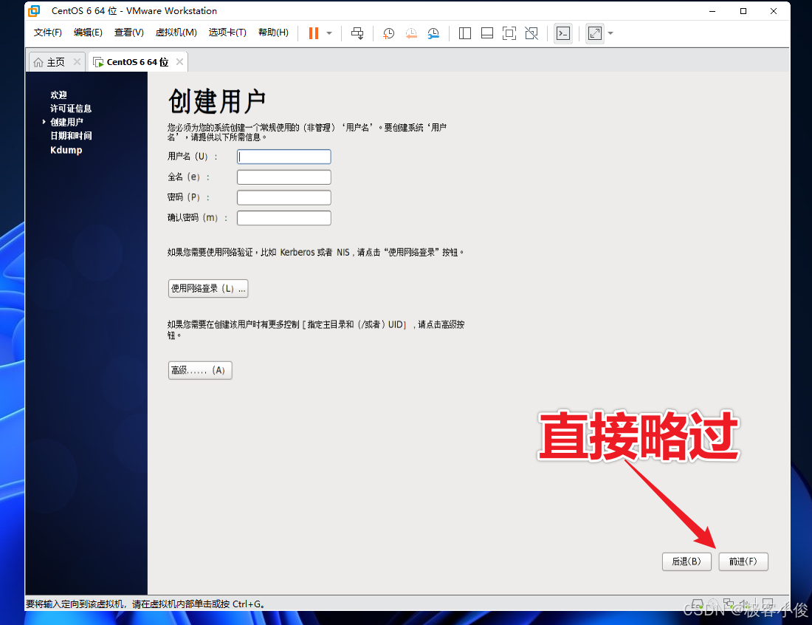Proceed with the 前进(F) button
Screen dimensions: 812x625
tap(743, 561)
